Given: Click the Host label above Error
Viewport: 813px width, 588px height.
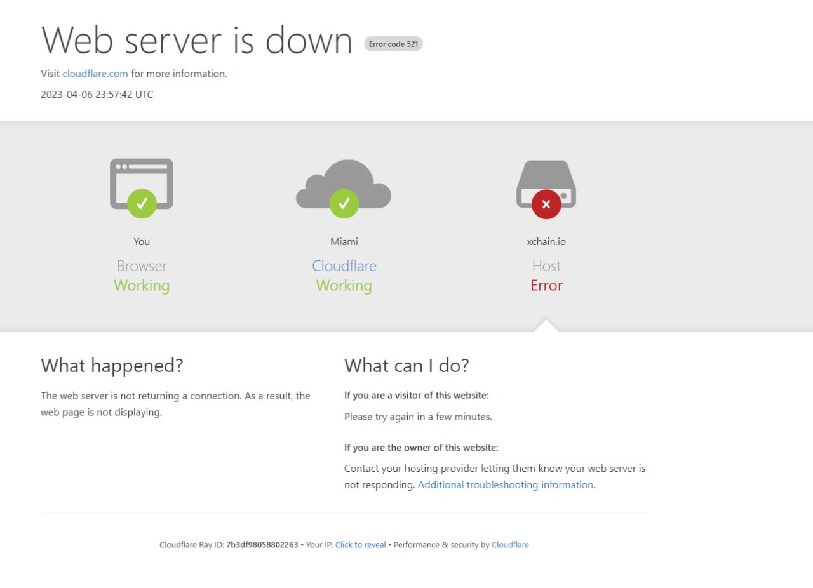Looking at the screenshot, I should point(546,266).
